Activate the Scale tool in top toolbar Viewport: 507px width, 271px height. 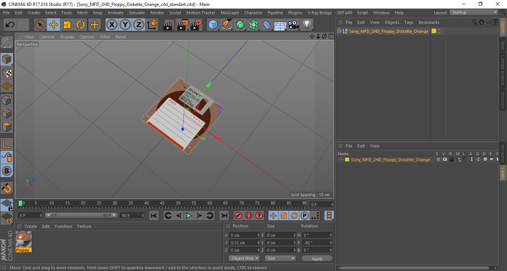(x=67, y=25)
